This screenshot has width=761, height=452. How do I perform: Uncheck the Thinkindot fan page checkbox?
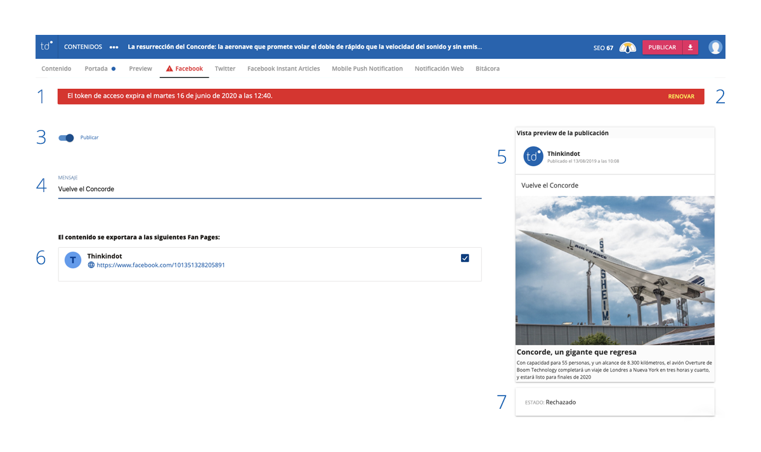tap(465, 258)
